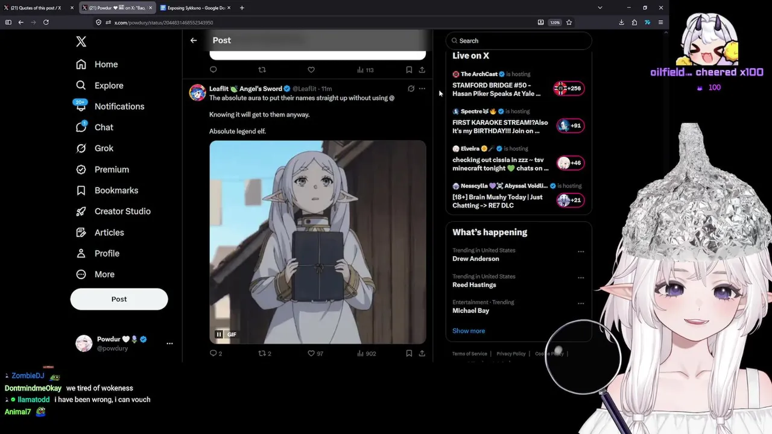The height and width of the screenshot is (434, 772).
Task: Open Premium from the sidebar
Action: click(103, 169)
